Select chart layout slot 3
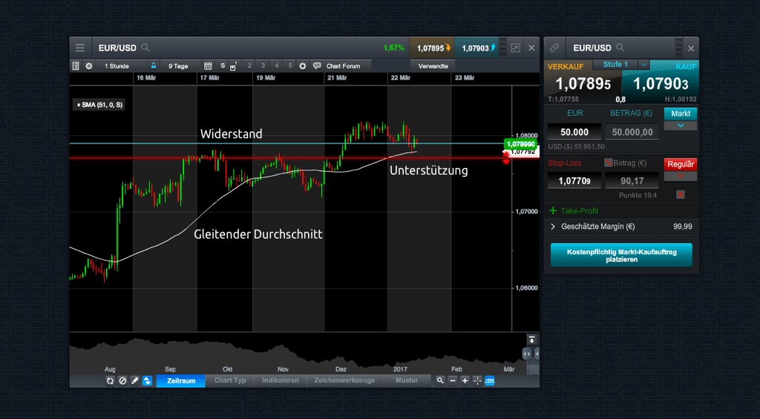 tap(263, 65)
